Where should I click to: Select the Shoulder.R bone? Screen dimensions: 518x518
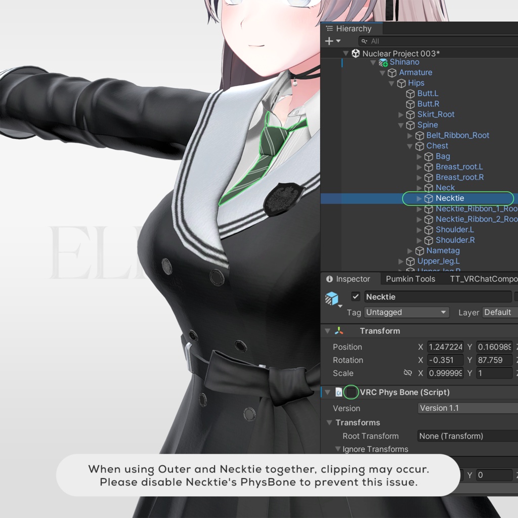[455, 240]
